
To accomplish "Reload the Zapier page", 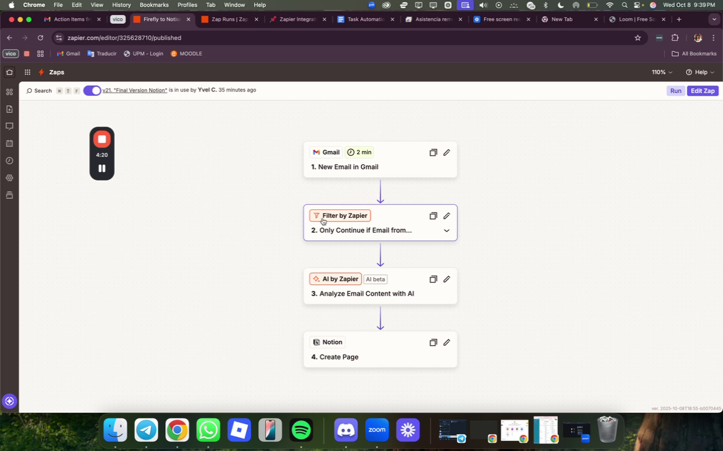I will tap(41, 38).
